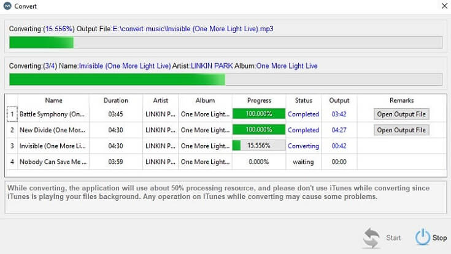This screenshot has height=254, width=451.
Task: Click the Status column header
Action: click(x=303, y=100)
